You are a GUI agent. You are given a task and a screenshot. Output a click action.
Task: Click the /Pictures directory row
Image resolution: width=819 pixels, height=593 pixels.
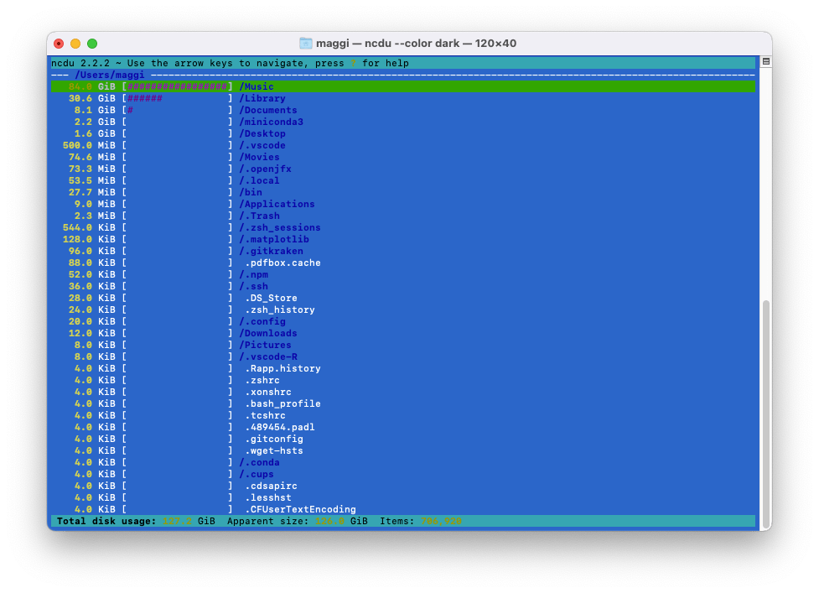pos(265,345)
